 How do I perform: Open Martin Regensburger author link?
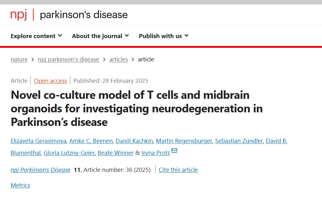[184, 141]
